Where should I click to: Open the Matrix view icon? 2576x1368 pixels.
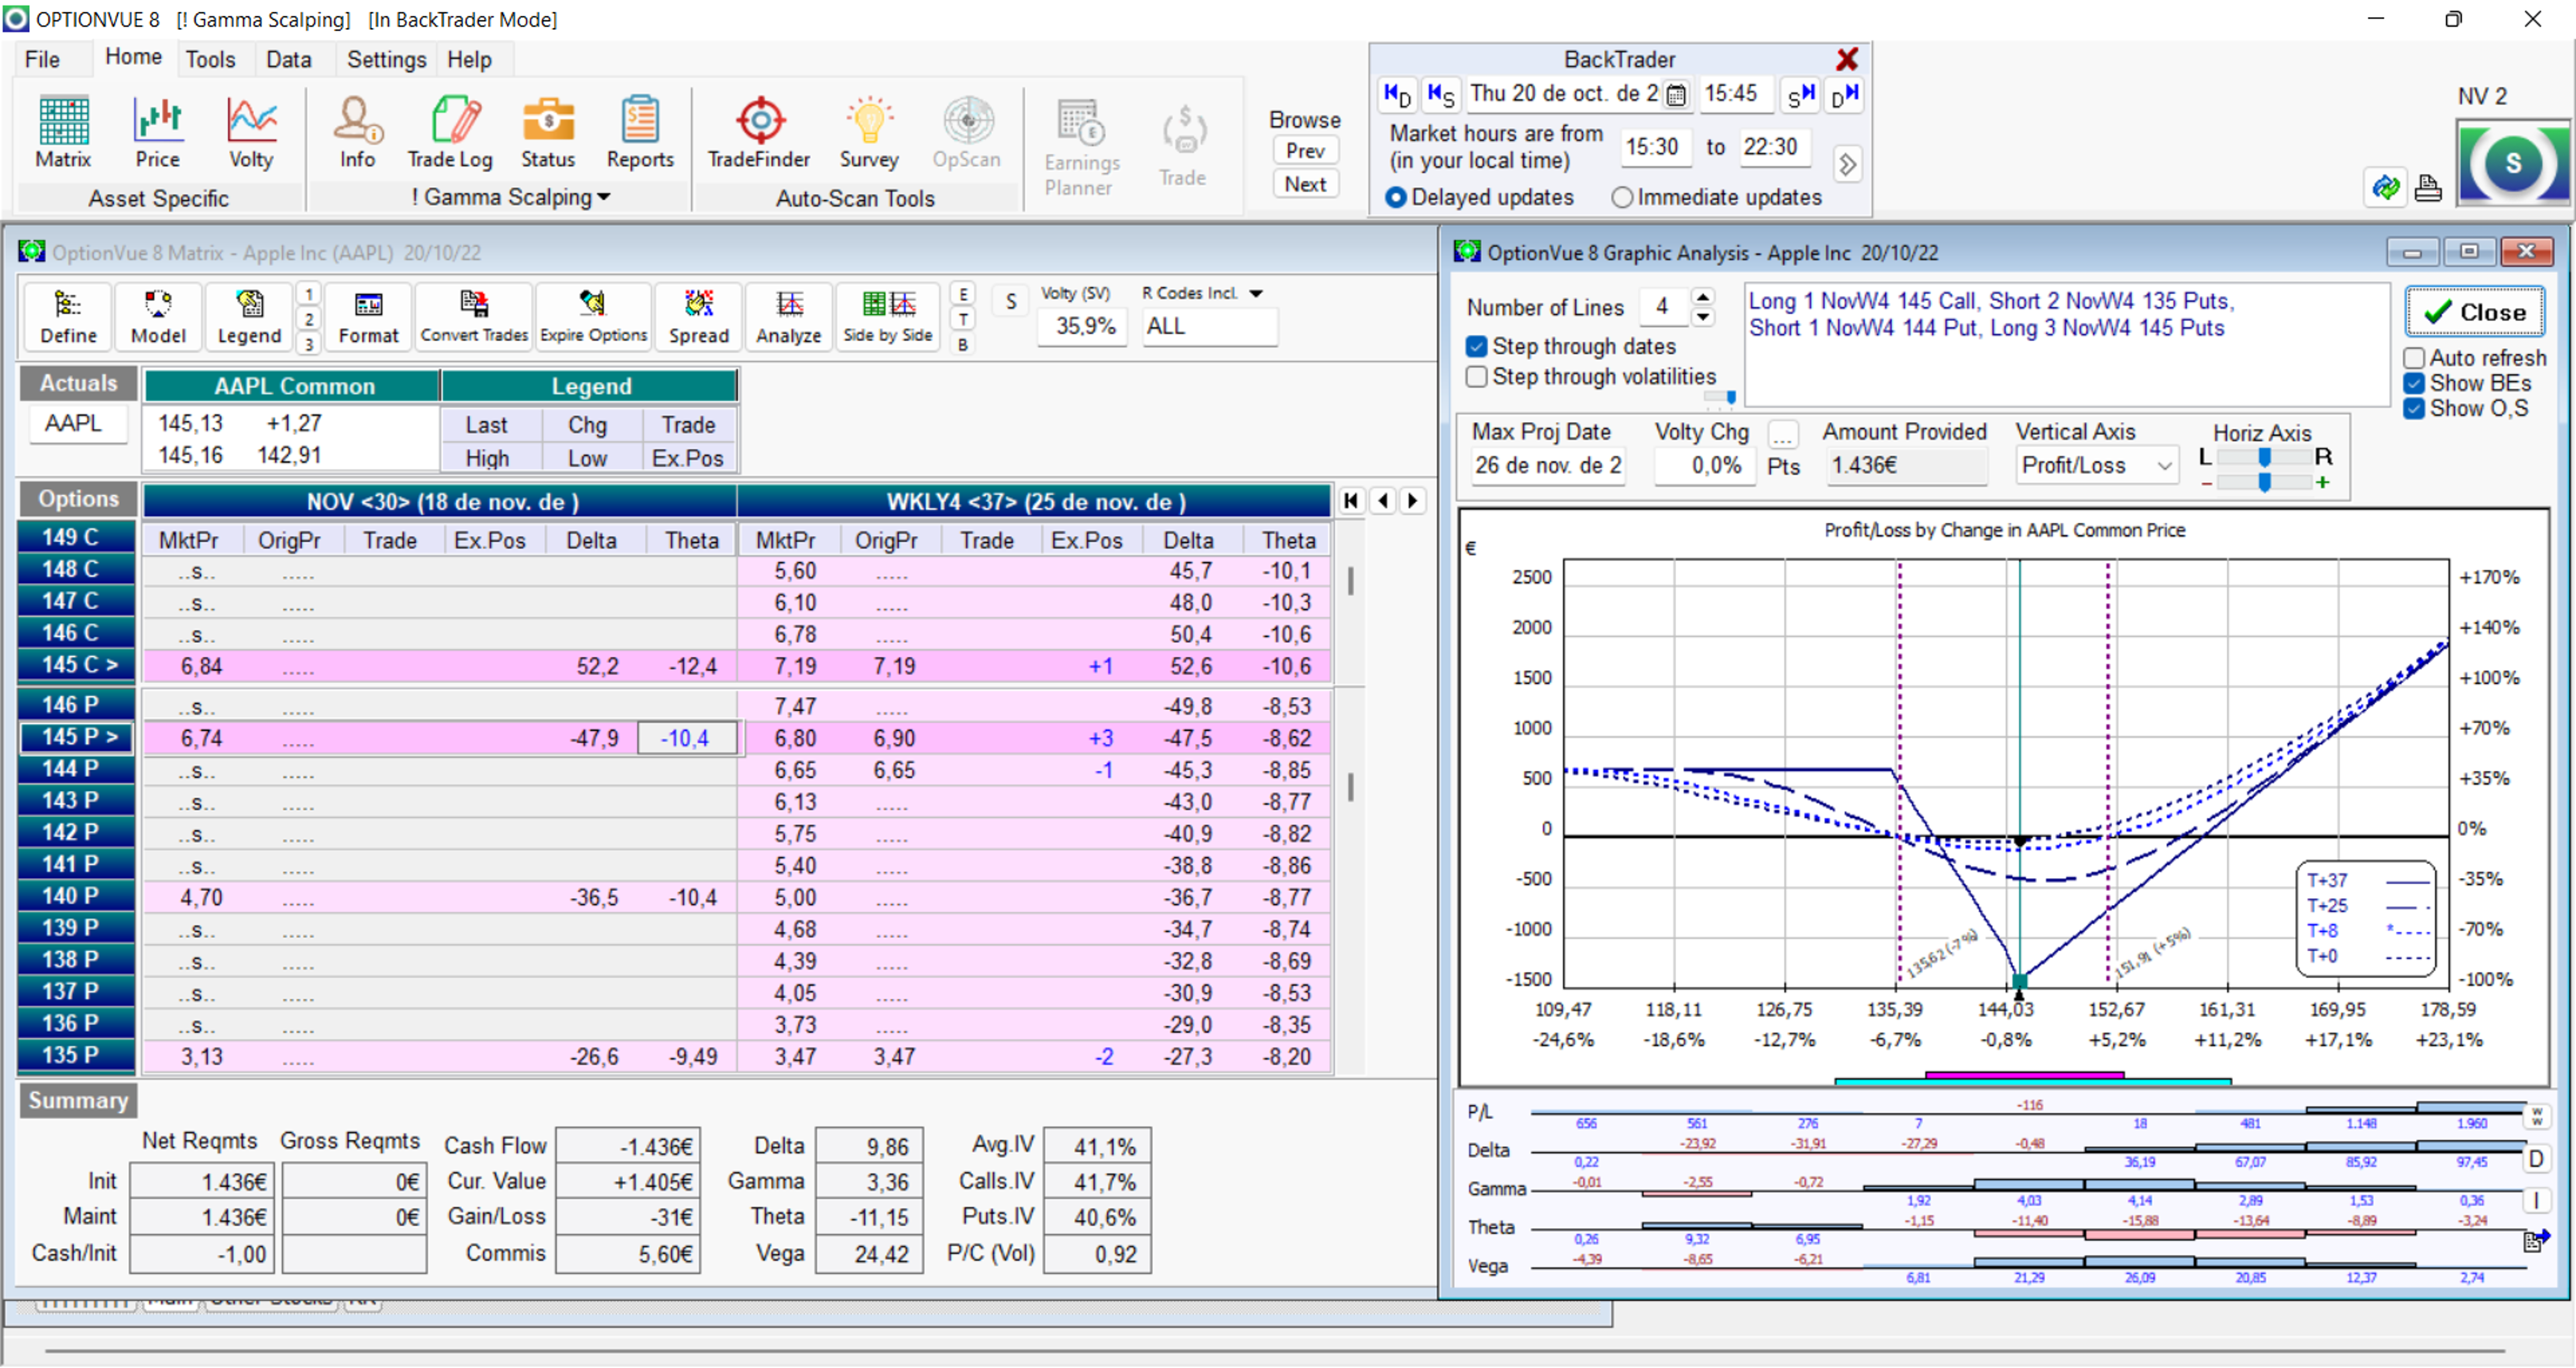pos(63,133)
